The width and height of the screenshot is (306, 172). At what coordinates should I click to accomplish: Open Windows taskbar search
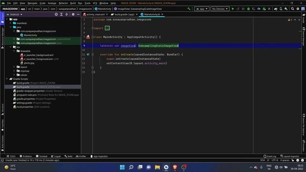pos(131,167)
